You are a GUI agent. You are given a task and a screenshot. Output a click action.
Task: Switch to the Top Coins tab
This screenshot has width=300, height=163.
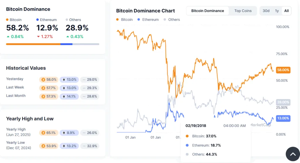[x=243, y=11]
